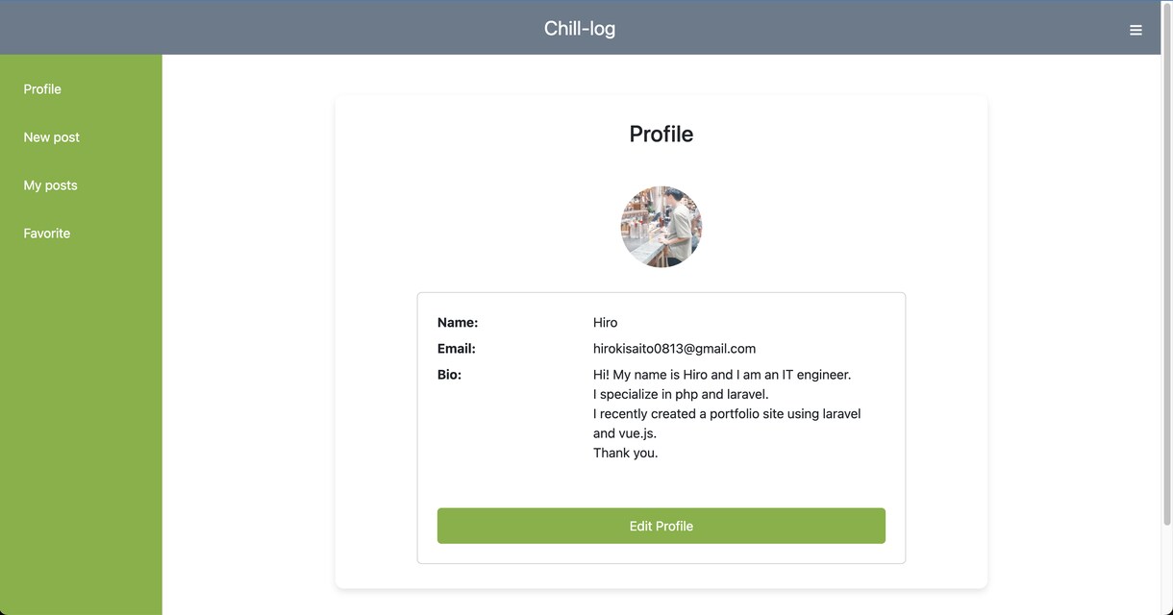Click the 'Thank you.' bio line

point(626,453)
